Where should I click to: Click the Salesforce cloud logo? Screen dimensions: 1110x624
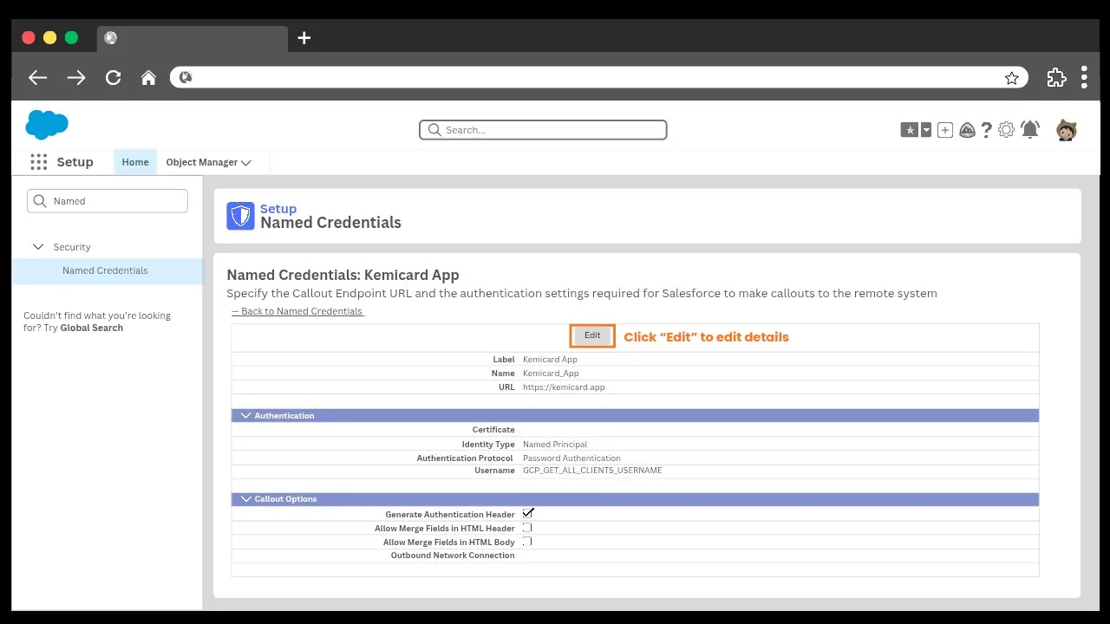click(47, 125)
